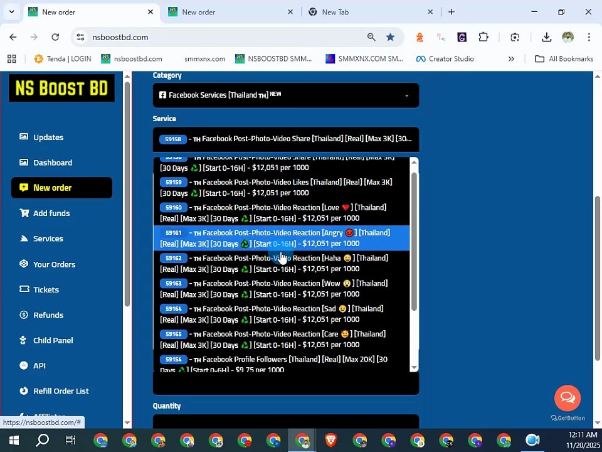Open Tickets section
This screenshot has width=602, height=452.
[39, 289]
